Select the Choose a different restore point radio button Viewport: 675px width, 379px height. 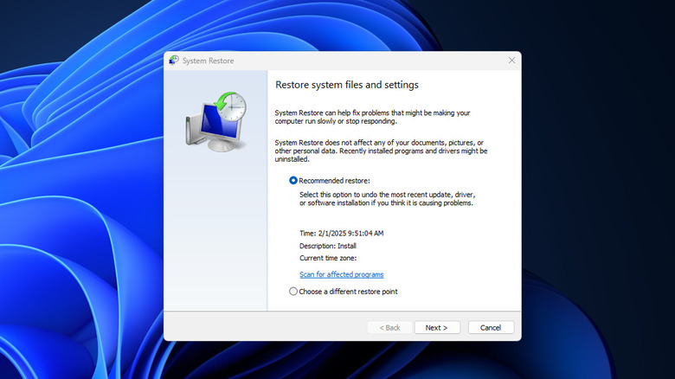[293, 292]
